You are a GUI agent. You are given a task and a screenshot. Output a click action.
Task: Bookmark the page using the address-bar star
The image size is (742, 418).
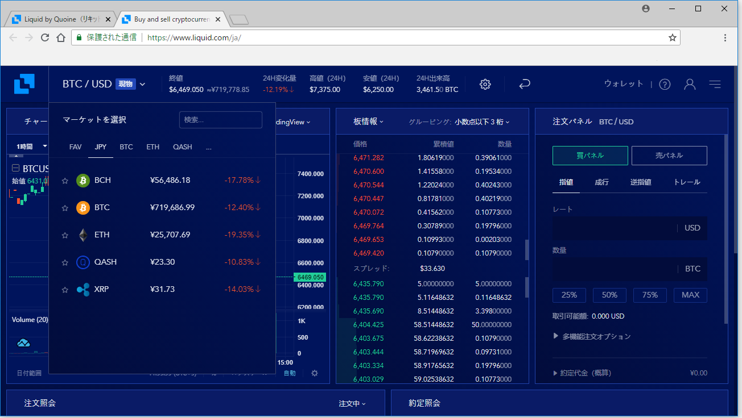pyautogui.click(x=671, y=37)
